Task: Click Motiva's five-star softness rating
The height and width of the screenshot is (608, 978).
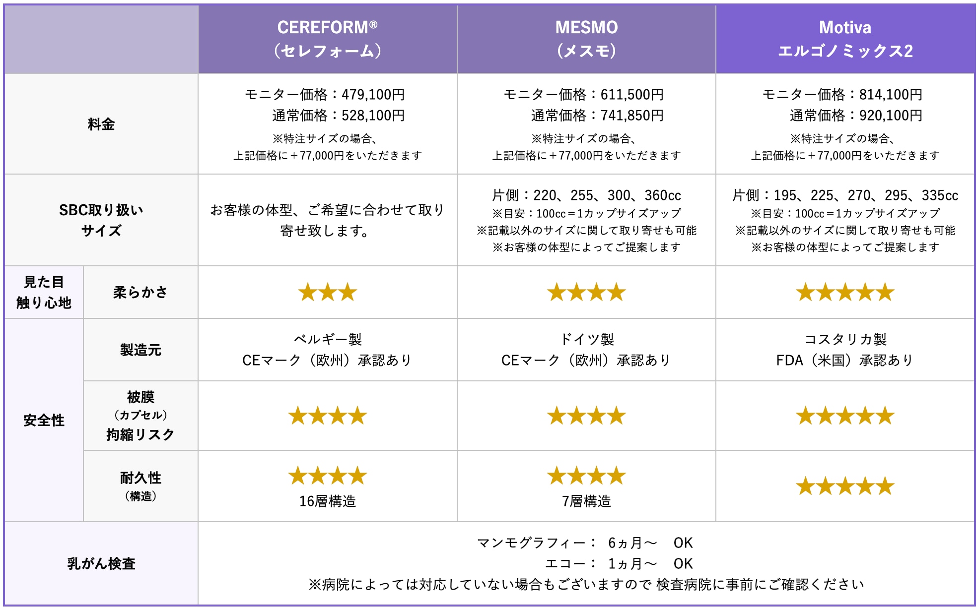Action: 845,292
